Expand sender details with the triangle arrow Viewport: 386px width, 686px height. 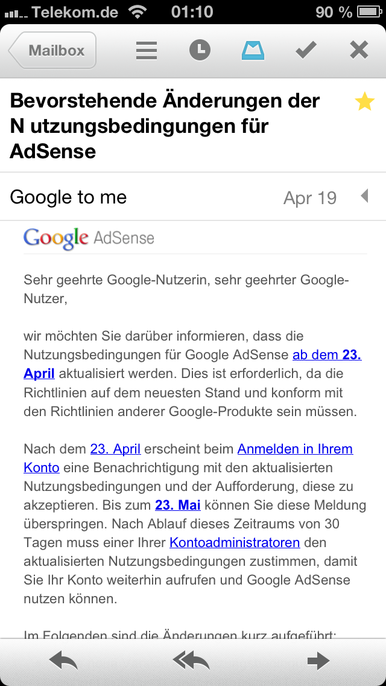(364, 196)
